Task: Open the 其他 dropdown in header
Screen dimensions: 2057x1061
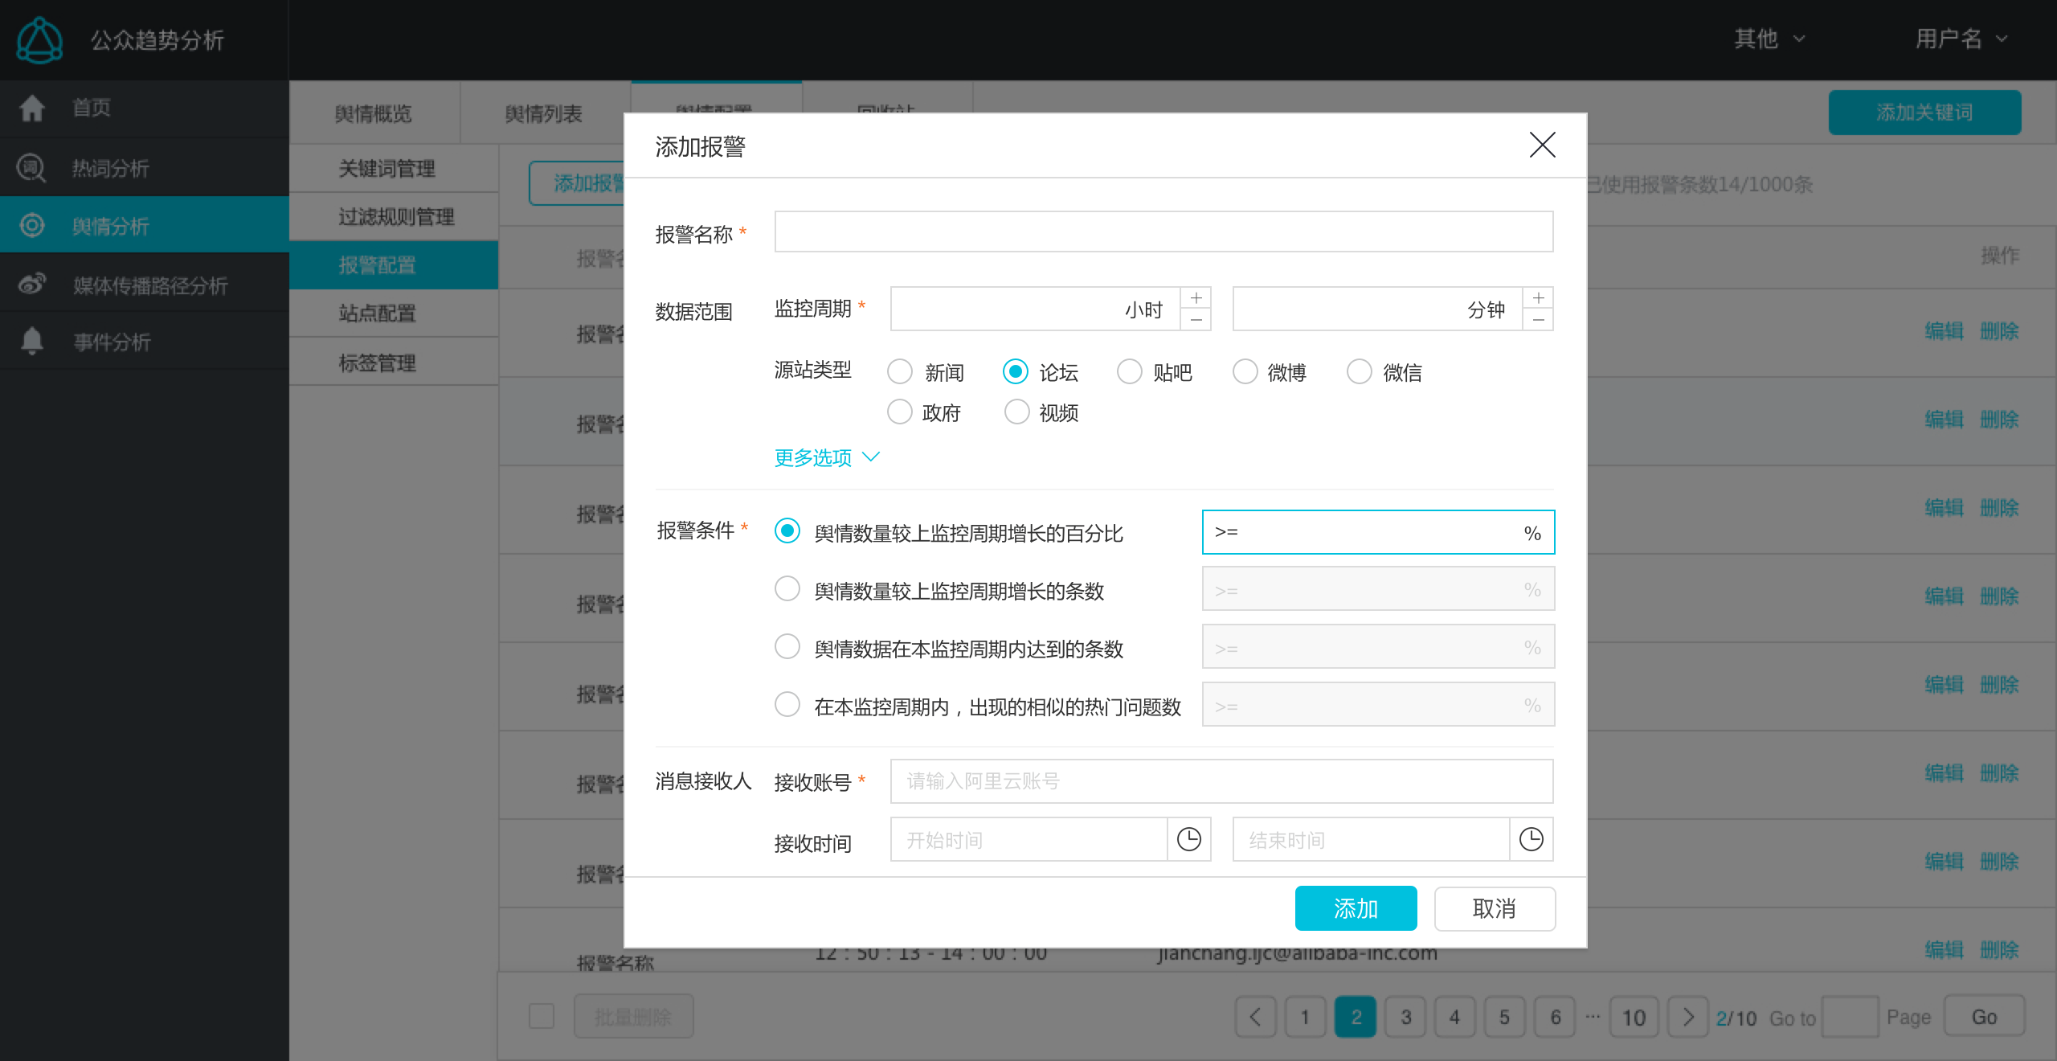Action: (1769, 39)
